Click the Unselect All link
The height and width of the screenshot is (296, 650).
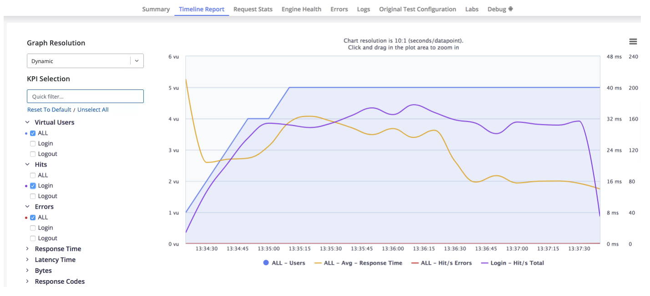click(x=93, y=109)
